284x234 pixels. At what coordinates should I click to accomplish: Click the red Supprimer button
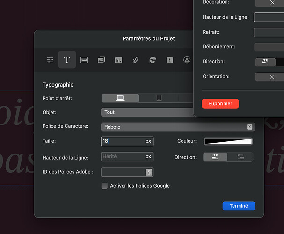220,103
